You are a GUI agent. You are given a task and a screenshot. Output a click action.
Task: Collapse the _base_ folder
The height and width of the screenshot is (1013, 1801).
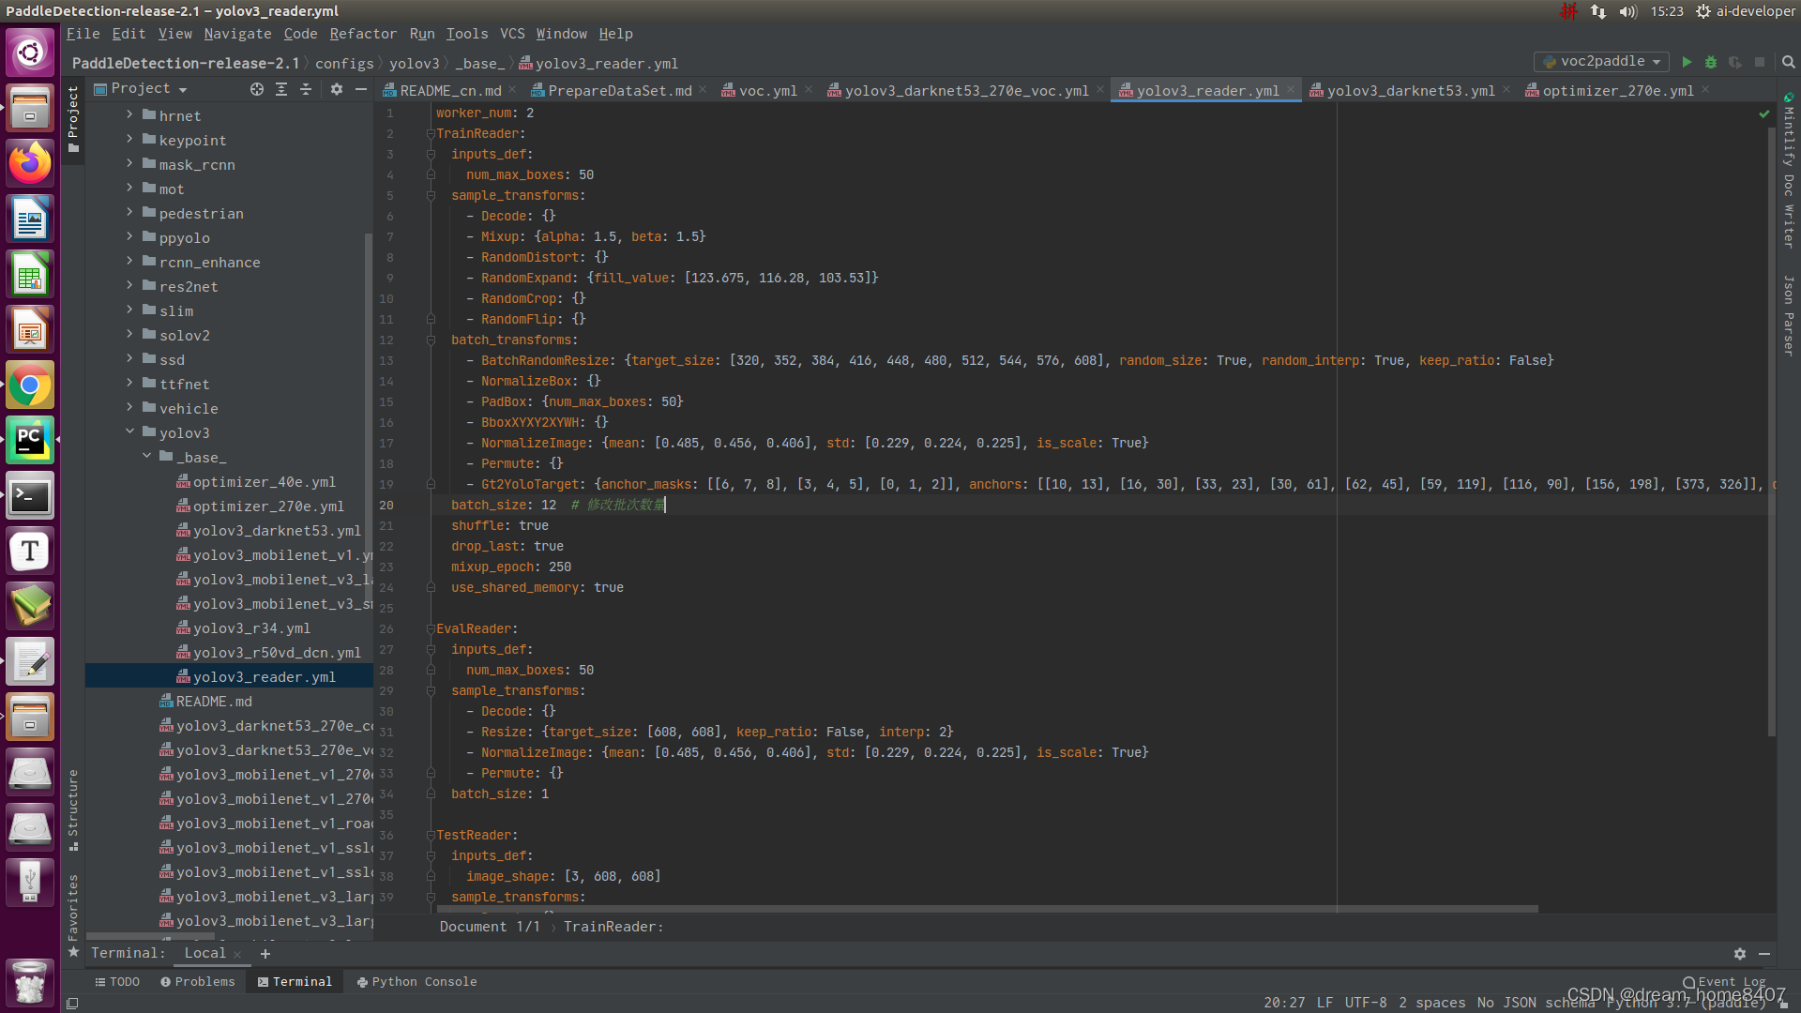(x=146, y=457)
